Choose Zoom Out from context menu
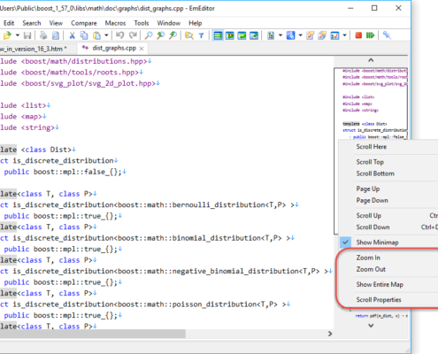The height and width of the screenshot is (354, 438). click(371, 269)
